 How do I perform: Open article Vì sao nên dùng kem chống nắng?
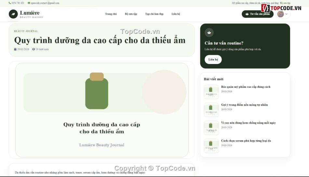(249, 123)
